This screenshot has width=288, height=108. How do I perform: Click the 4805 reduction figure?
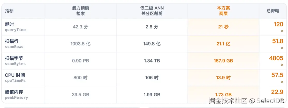[x=276, y=58]
